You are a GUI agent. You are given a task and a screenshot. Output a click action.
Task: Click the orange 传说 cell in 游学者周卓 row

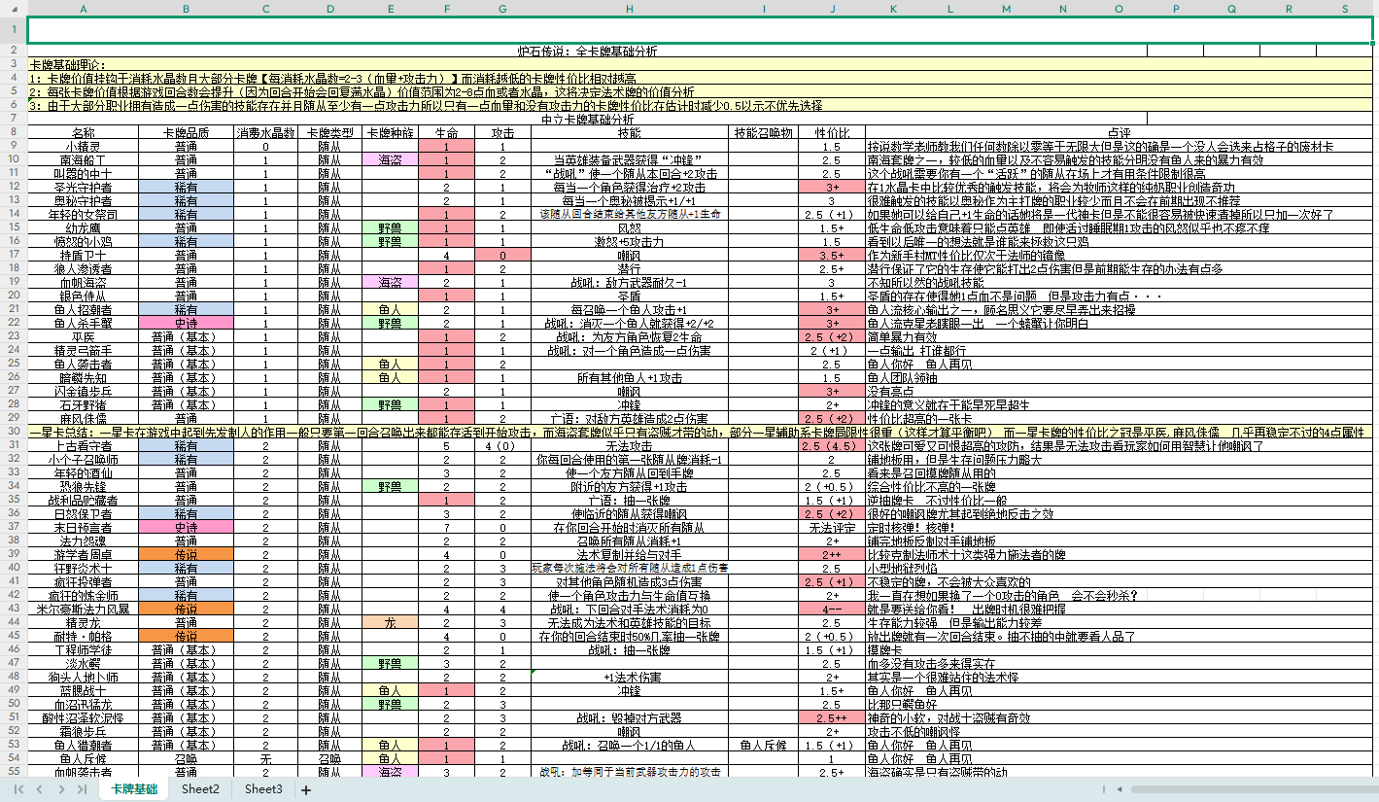pyautogui.click(x=187, y=554)
